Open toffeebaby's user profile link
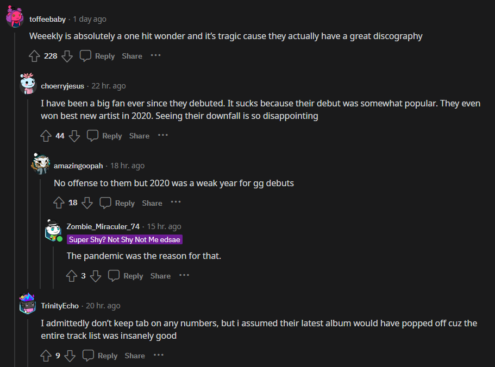This screenshot has height=367, width=495. tap(47, 19)
